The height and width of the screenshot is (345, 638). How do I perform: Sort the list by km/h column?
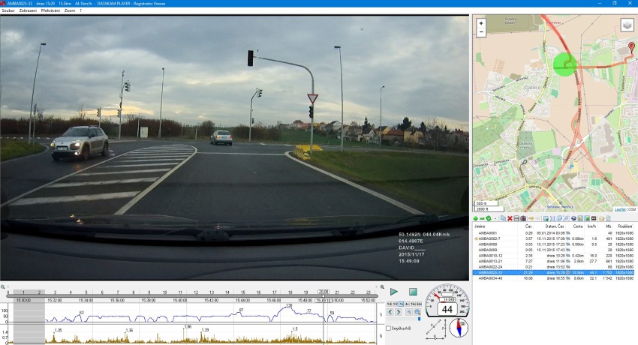pos(591,226)
